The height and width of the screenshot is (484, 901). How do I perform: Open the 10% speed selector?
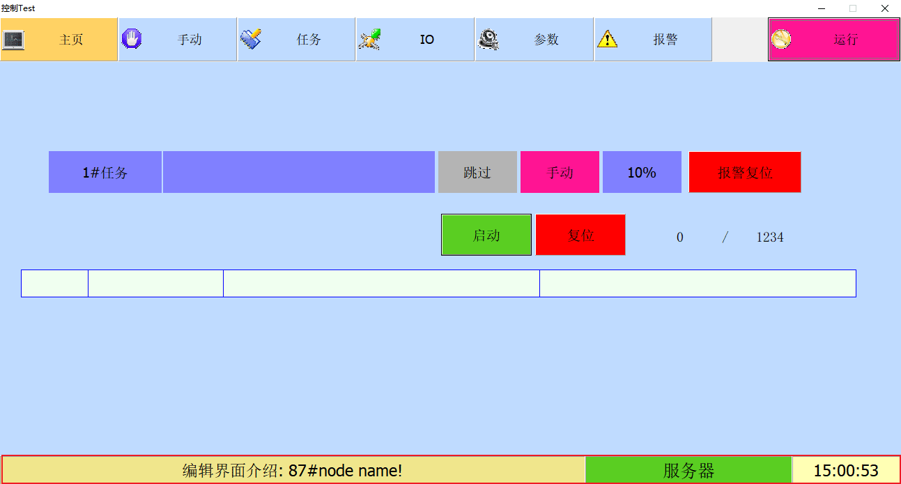(642, 172)
